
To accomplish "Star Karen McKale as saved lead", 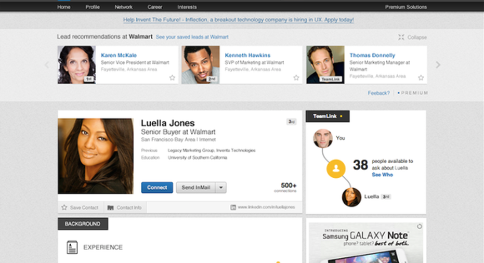I will click(172, 78).
